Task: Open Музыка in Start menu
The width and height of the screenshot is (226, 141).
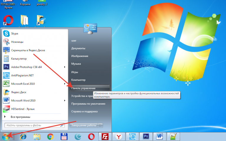Action: point(76,64)
